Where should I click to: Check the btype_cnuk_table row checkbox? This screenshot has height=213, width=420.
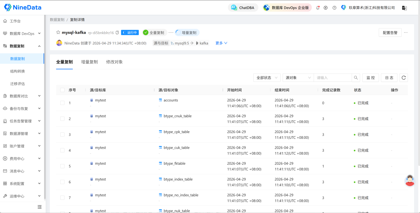click(x=62, y=119)
